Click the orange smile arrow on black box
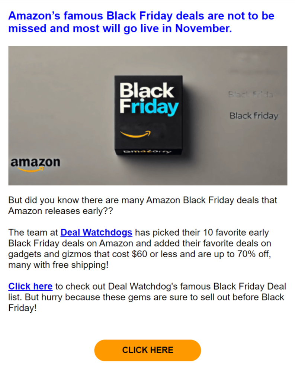This screenshot has height=374, width=295. (x=135, y=134)
